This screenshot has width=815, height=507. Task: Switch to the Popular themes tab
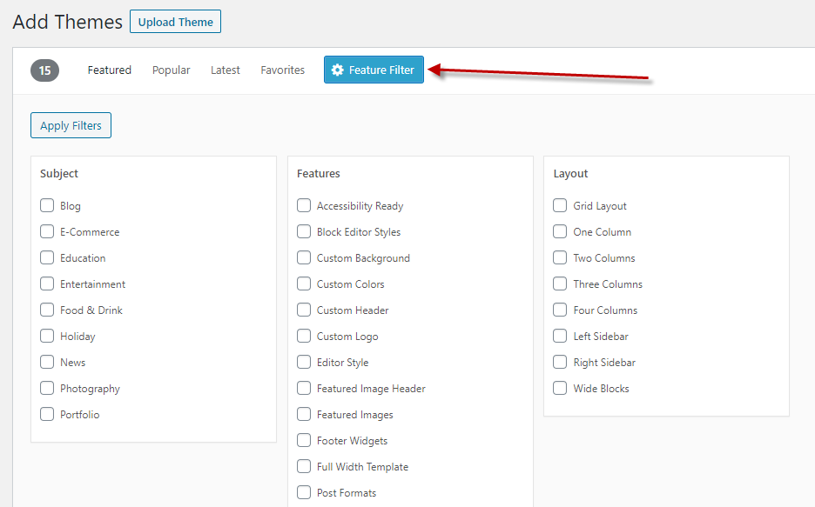[x=171, y=70]
